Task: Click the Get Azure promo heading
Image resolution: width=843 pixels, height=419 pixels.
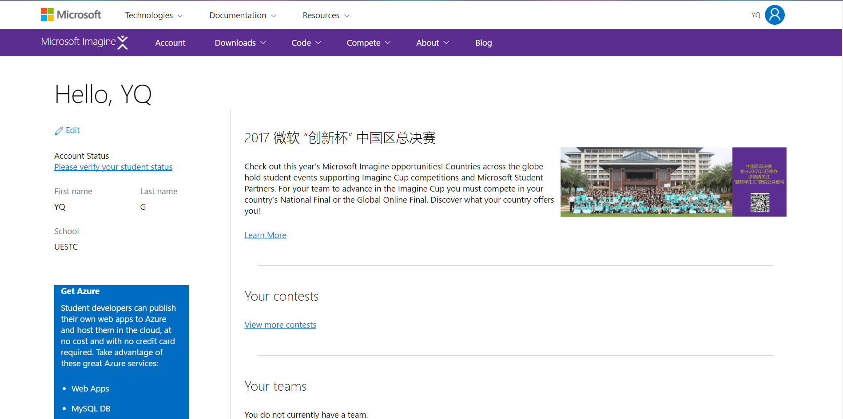Action: [80, 291]
